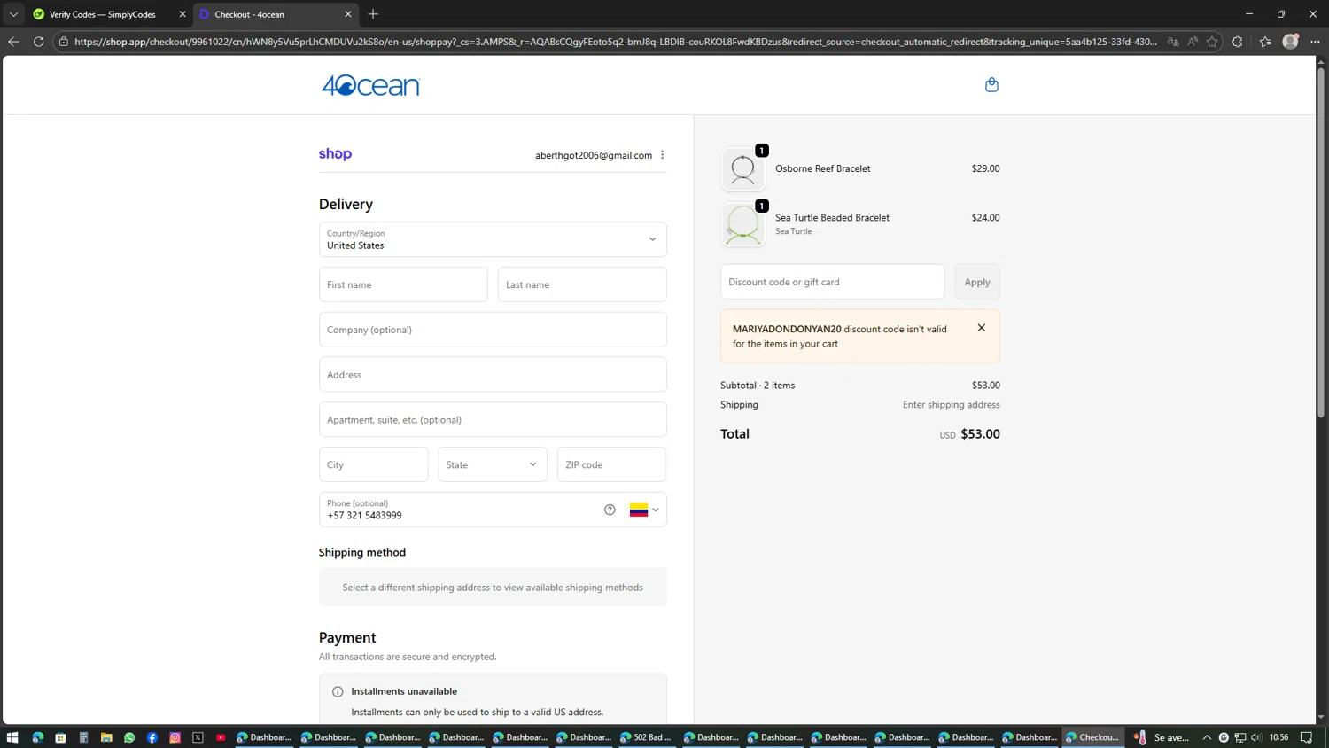Image resolution: width=1329 pixels, height=748 pixels.
Task: Open WhatsApp from taskbar
Action: (x=129, y=737)
